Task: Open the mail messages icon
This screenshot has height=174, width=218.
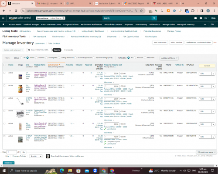Action: point(195,18)
